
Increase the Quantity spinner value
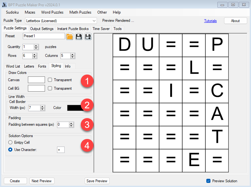(36, 45)
